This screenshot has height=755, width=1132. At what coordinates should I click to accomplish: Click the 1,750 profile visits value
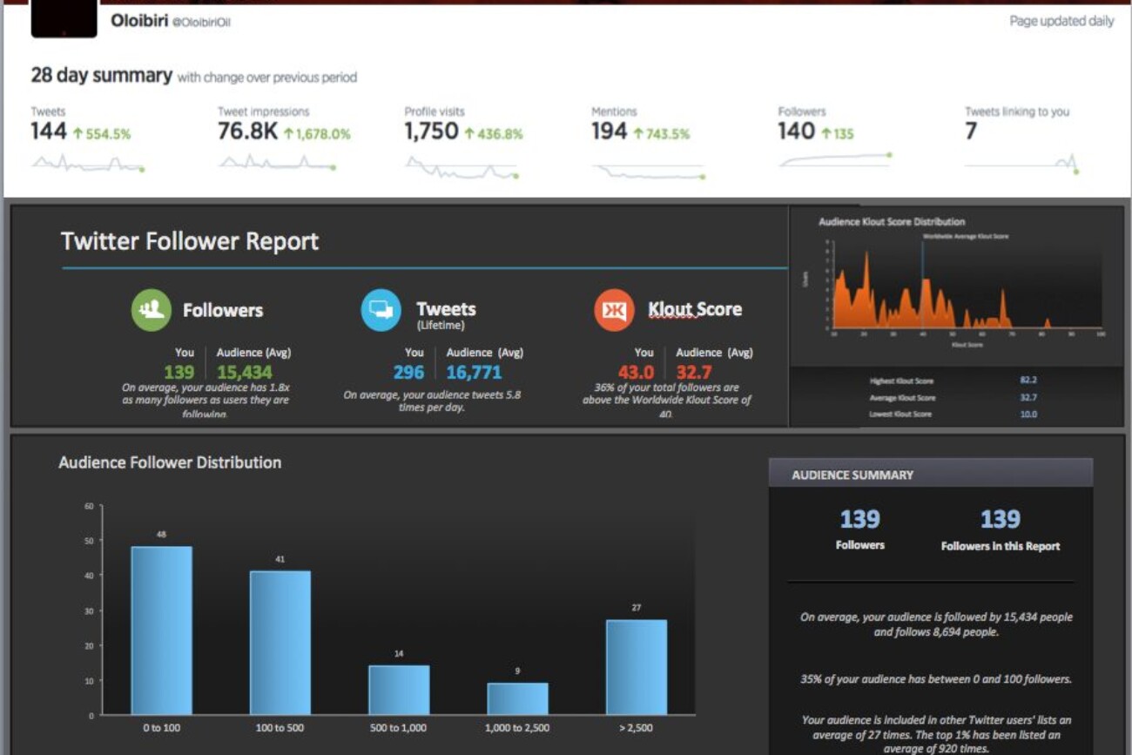coord(431,131)
